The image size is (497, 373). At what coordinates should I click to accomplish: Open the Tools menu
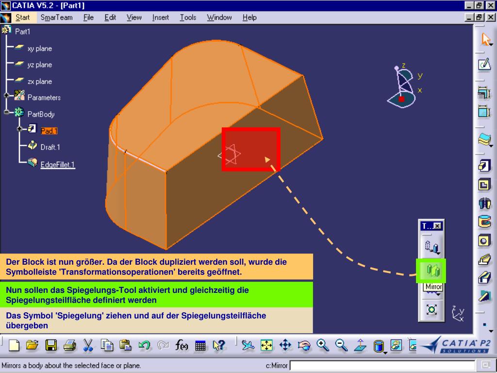tap(188, 17)
